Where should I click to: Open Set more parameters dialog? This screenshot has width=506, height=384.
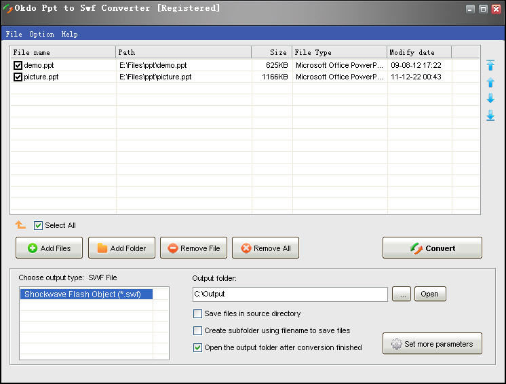[x=432, y=344]
